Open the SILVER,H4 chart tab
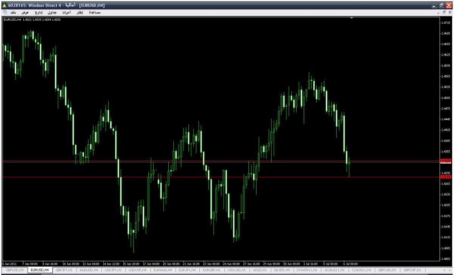 [281, 270]
